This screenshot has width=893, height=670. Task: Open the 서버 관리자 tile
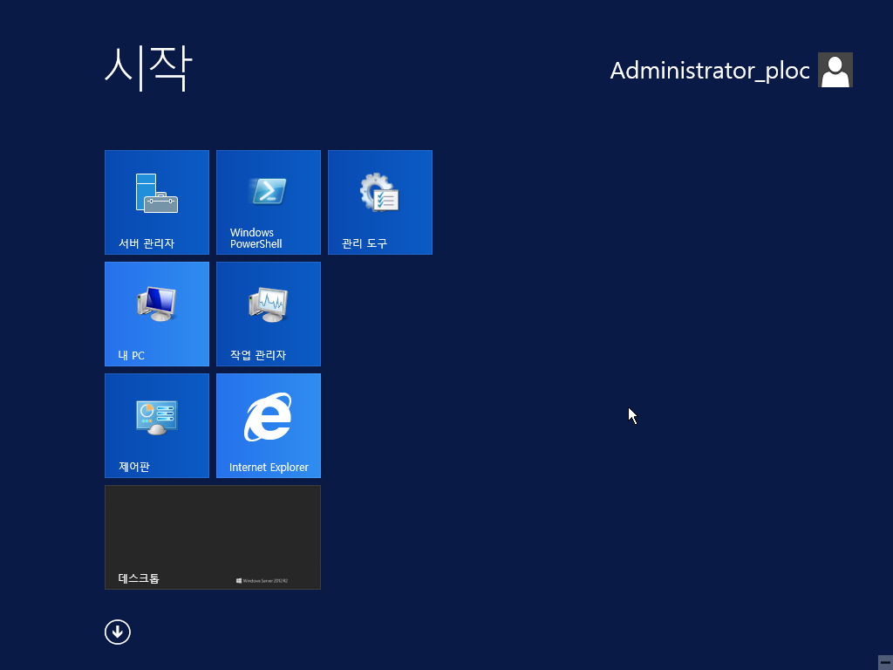click(x=157, y=202)
